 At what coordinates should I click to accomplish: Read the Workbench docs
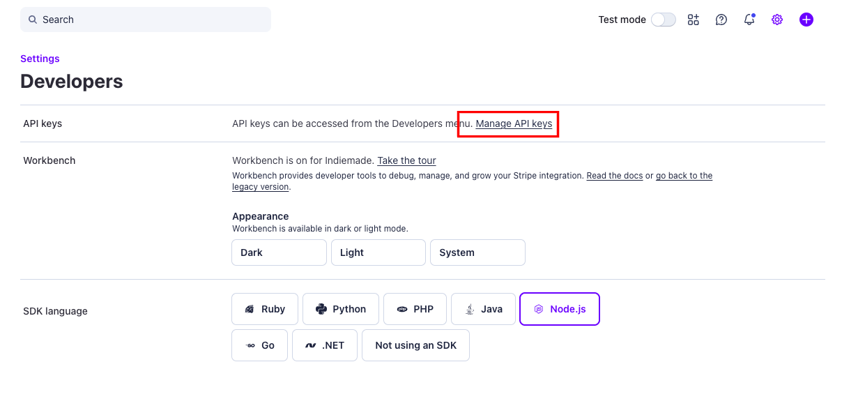[x=614, y=175]
